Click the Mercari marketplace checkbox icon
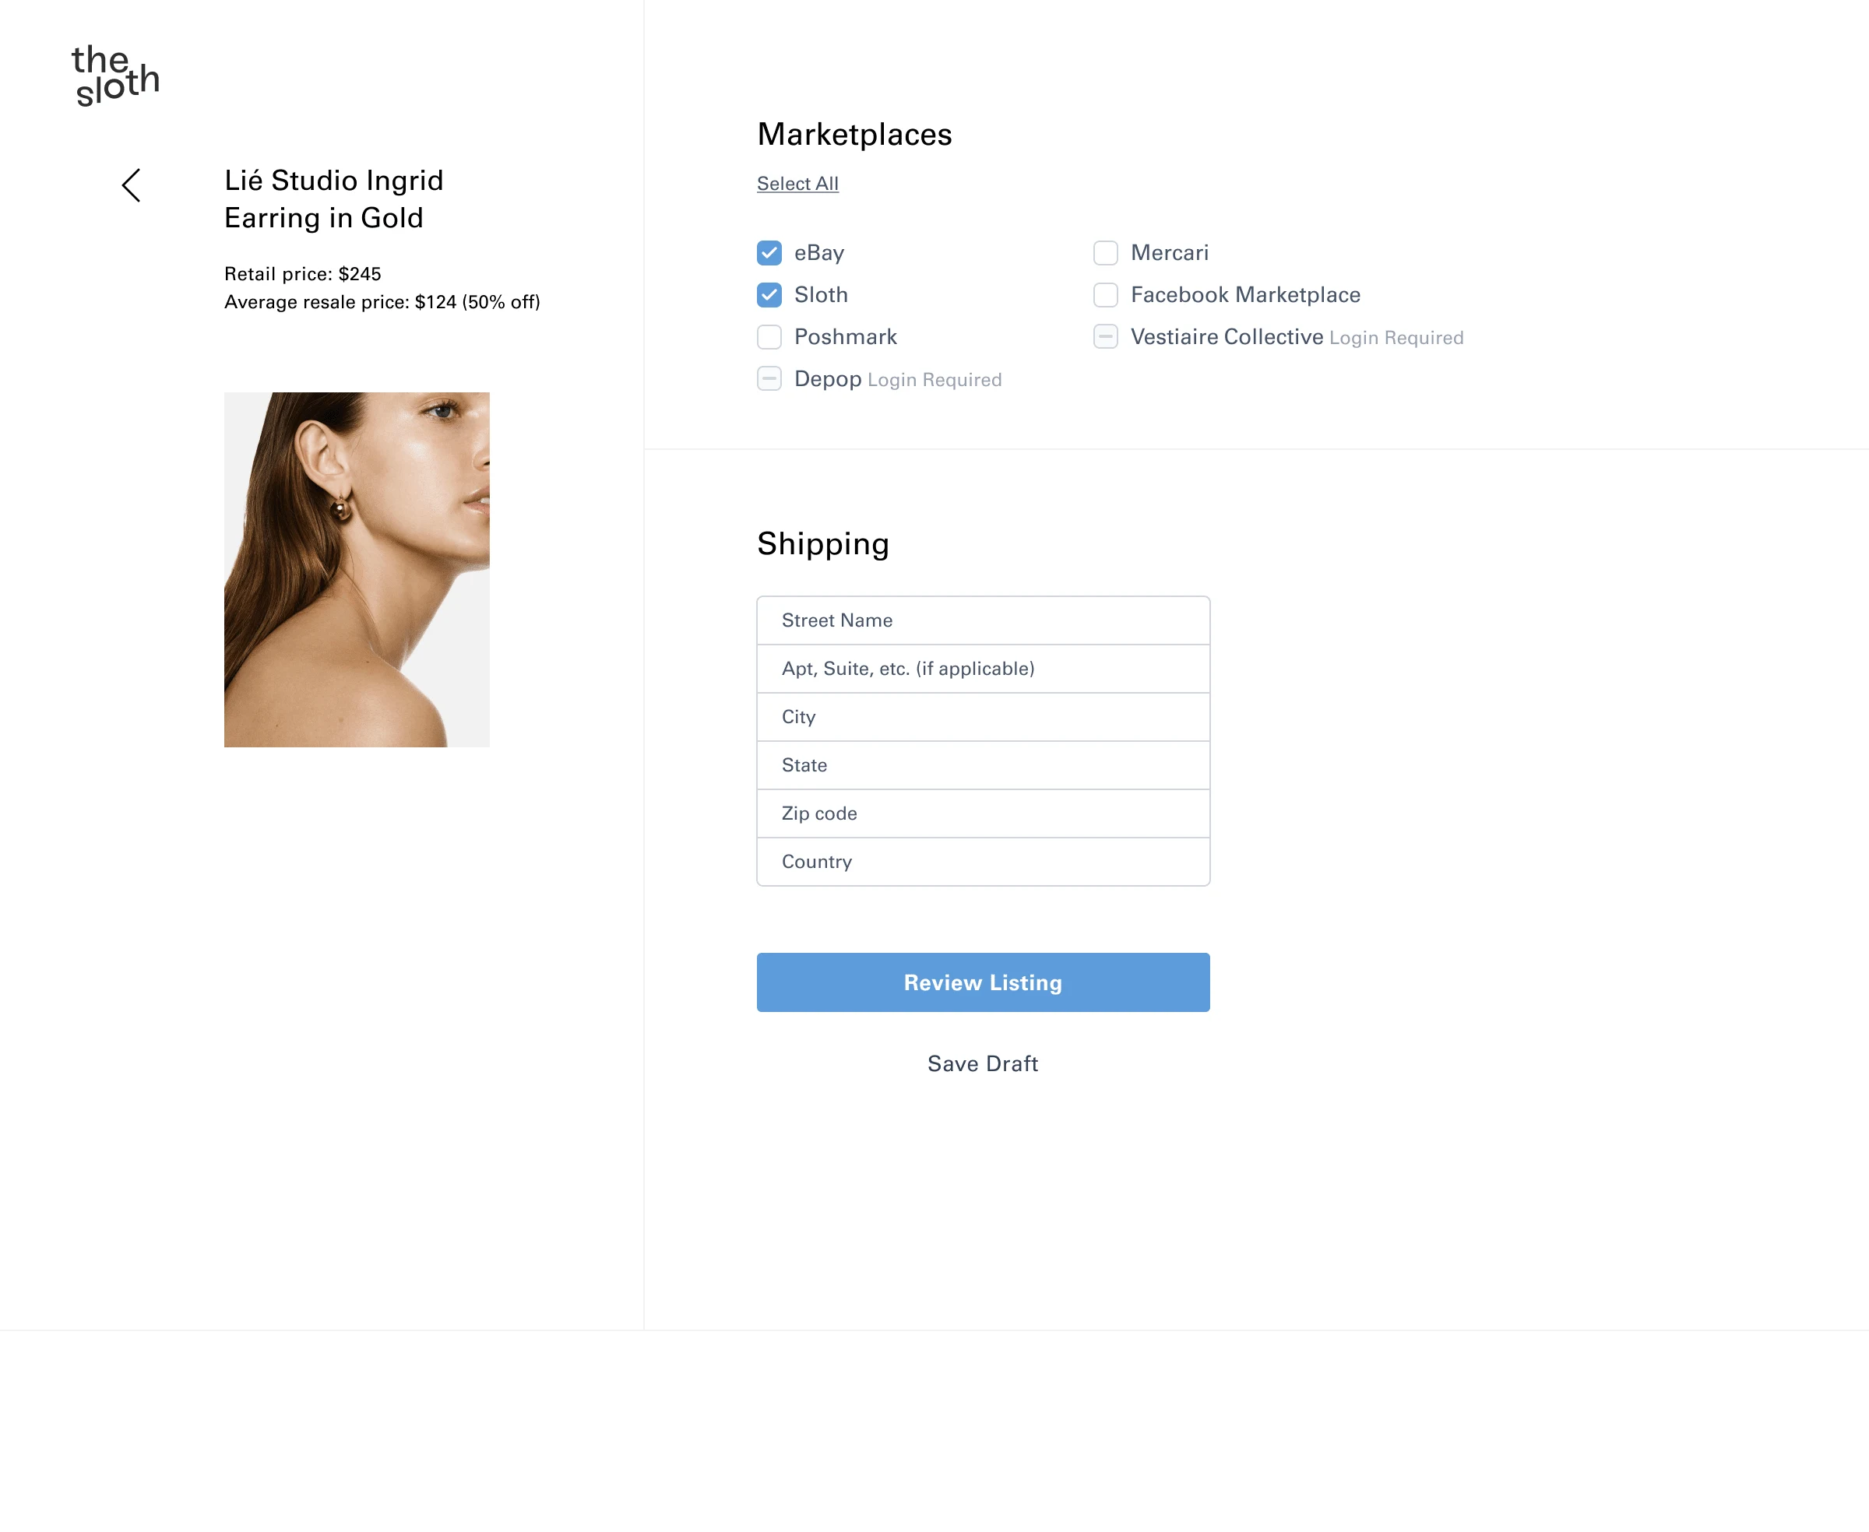The height and width of the screenshot is (1532, 1869). [x=1107, y=251]
